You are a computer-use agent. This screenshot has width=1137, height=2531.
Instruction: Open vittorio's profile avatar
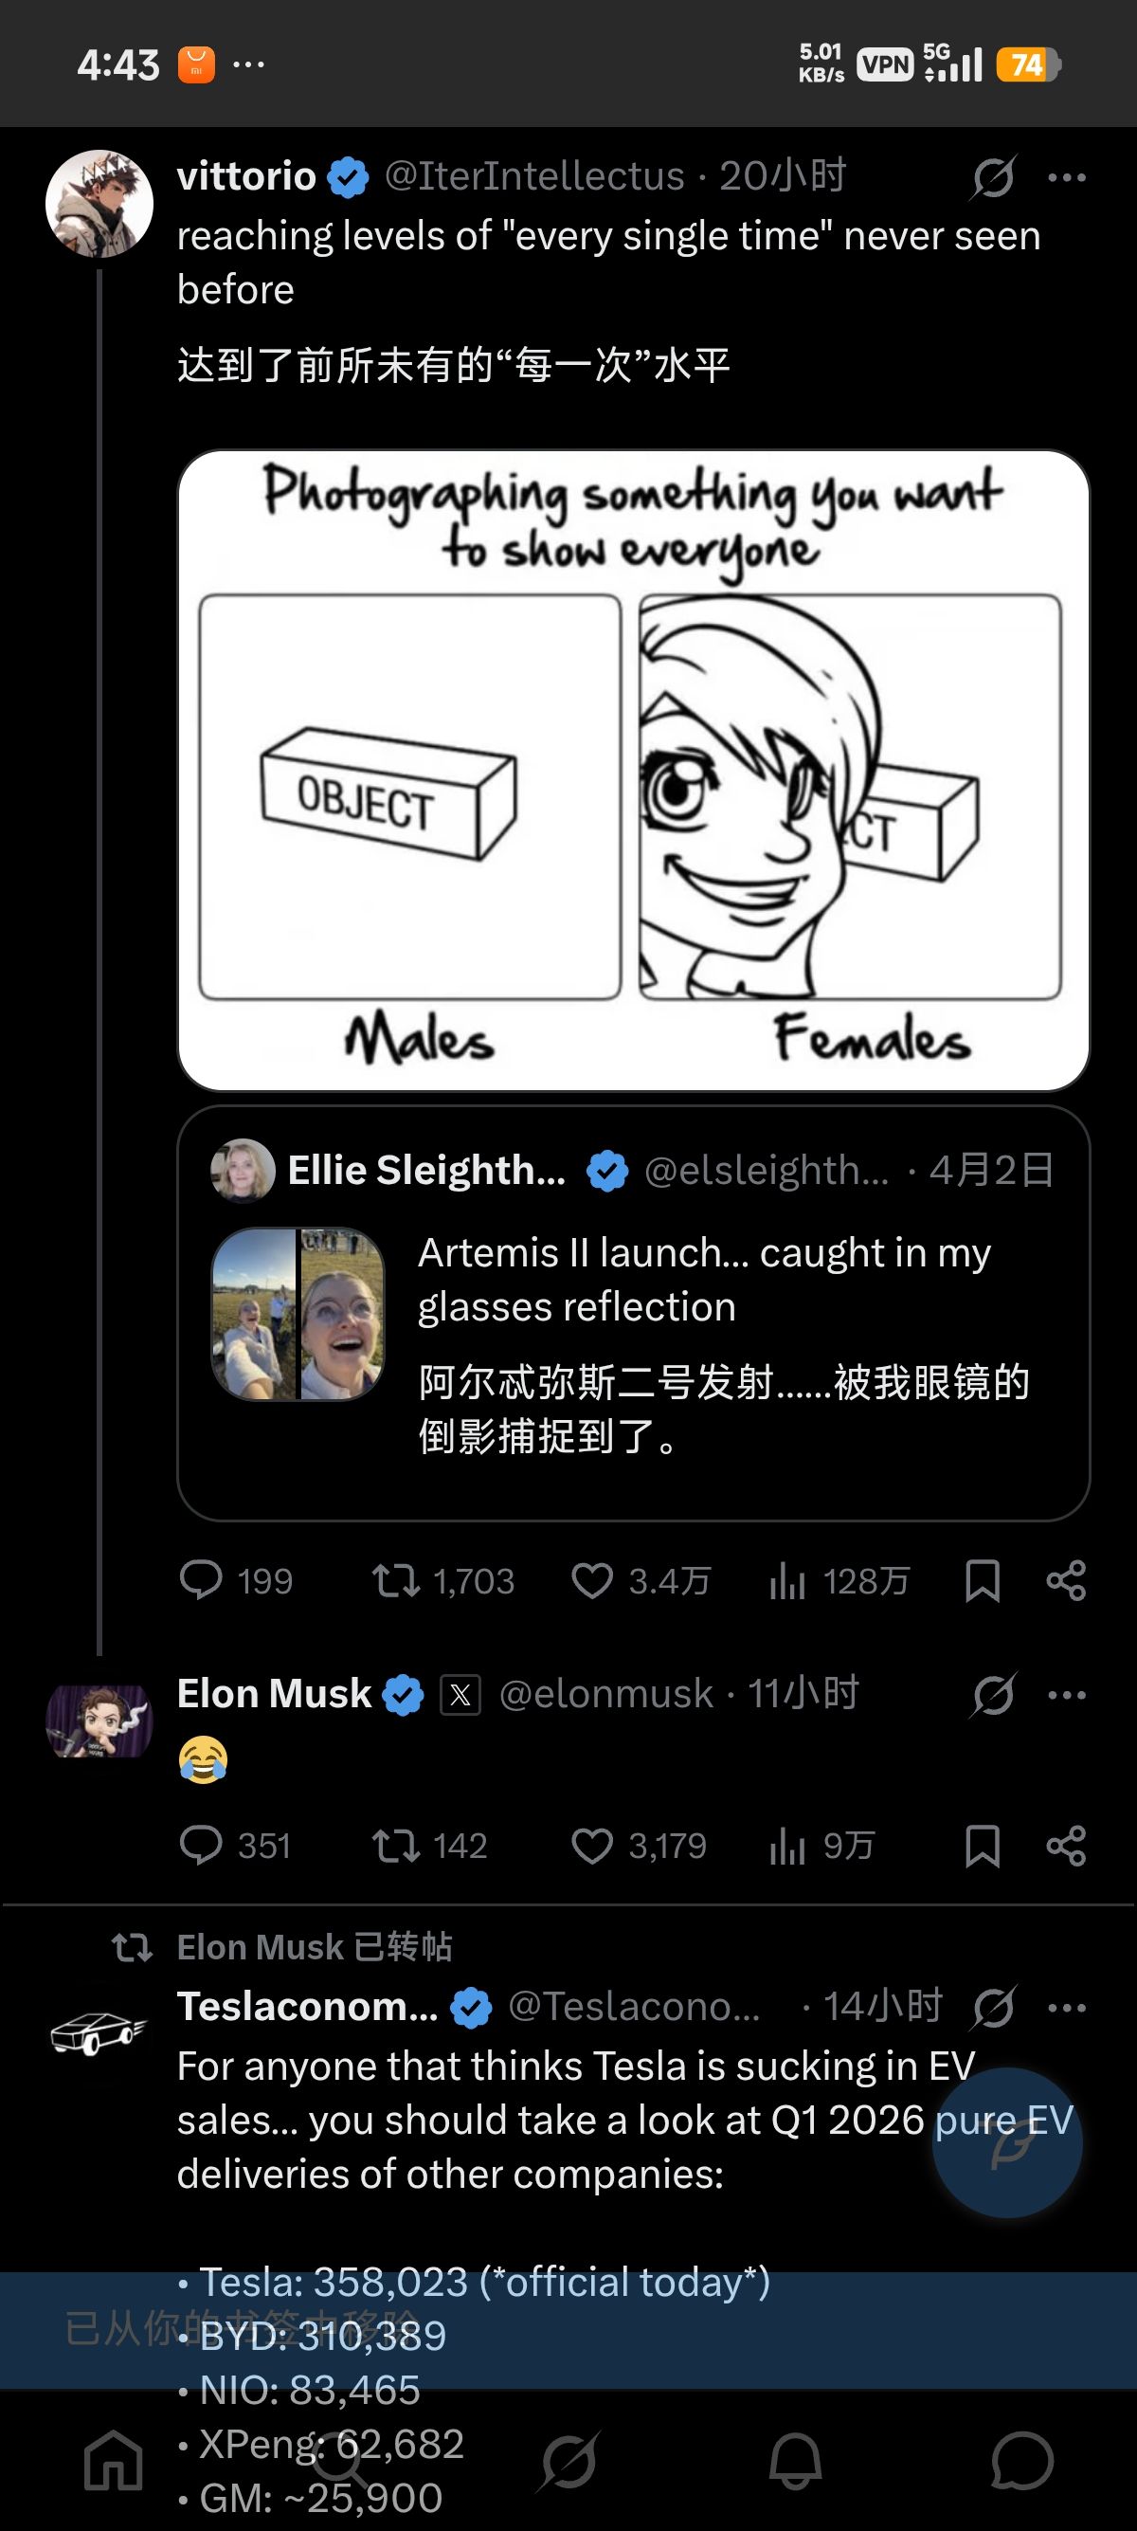click(x=99, y=204)
